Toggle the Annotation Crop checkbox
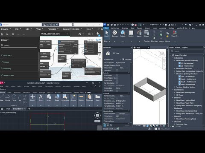 point(117,81)
